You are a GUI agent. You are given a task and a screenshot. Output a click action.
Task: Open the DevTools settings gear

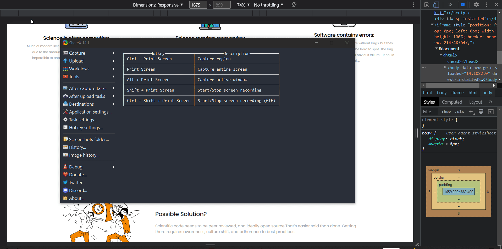pyautogui.click(x=476, y=5)
